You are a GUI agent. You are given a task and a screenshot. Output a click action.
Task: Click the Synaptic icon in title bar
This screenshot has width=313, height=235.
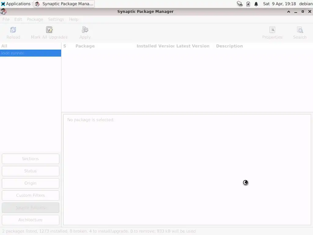3,12
